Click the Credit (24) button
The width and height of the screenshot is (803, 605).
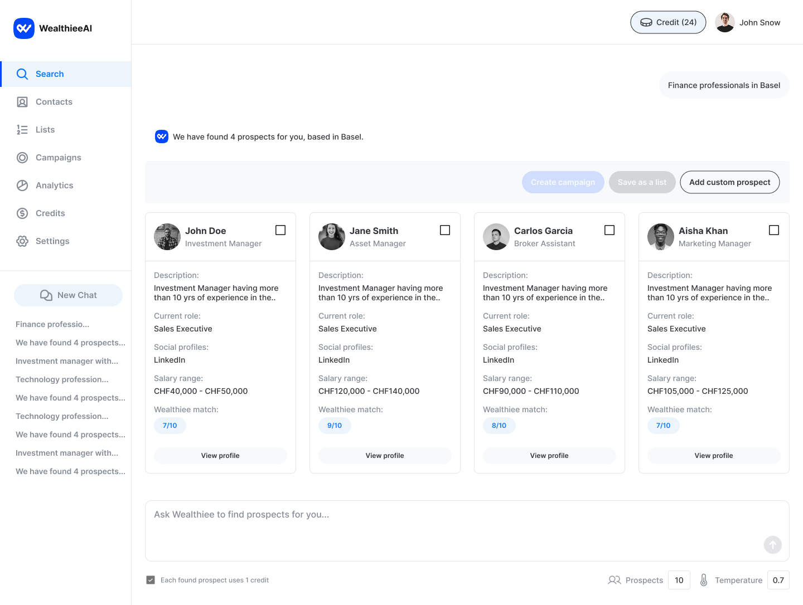click(x=668, y=22)
